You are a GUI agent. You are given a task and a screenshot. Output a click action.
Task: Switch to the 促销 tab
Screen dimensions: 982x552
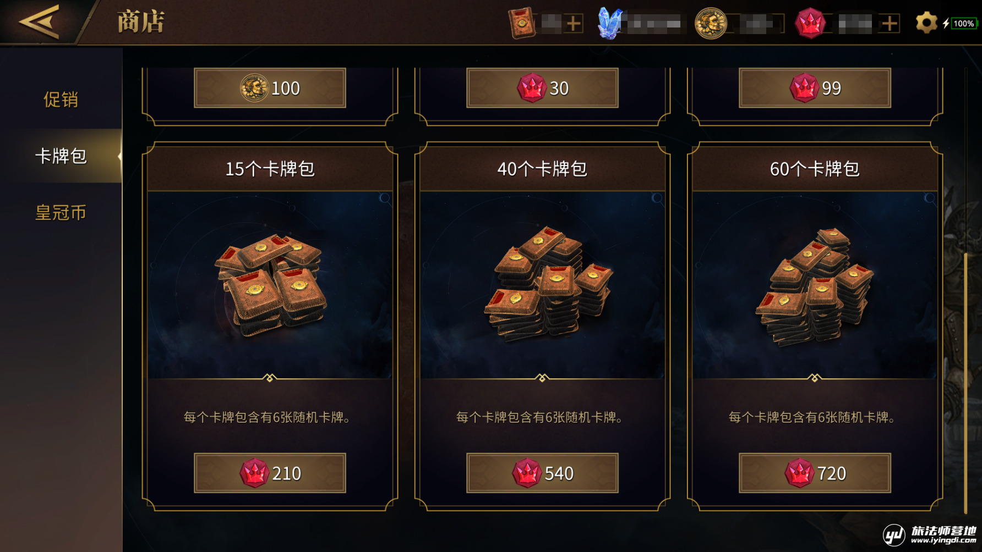61,100
